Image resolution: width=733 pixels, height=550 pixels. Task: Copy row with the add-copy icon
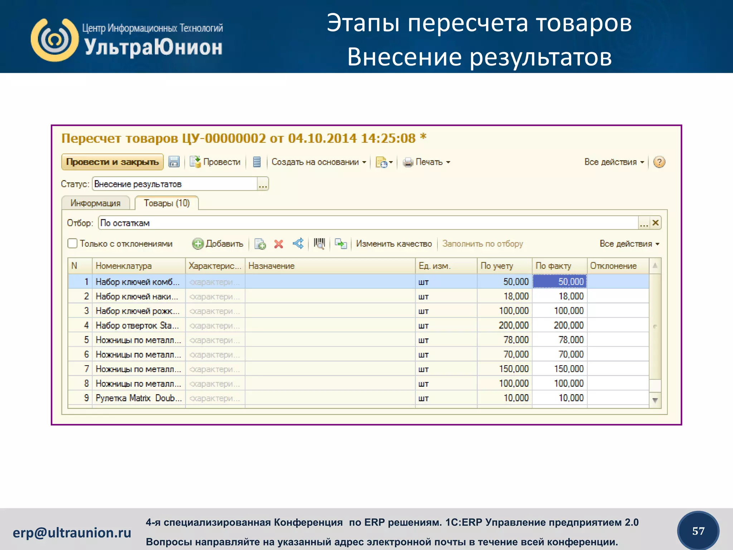click(x=260, y=244)
